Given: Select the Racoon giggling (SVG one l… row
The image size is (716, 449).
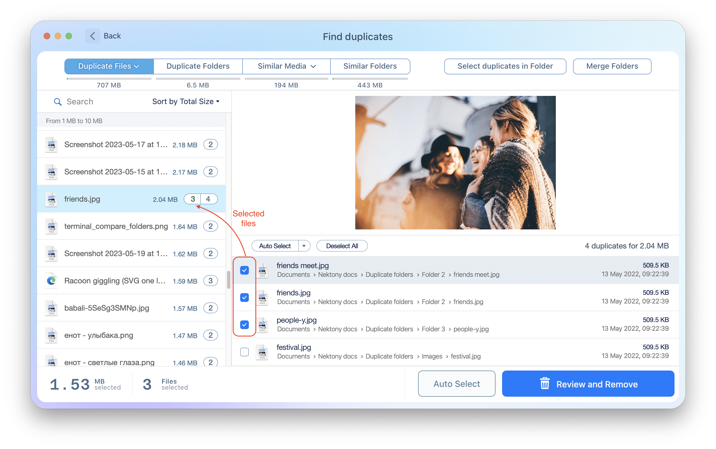Looking at the screenshot, I should click(131, 281).
